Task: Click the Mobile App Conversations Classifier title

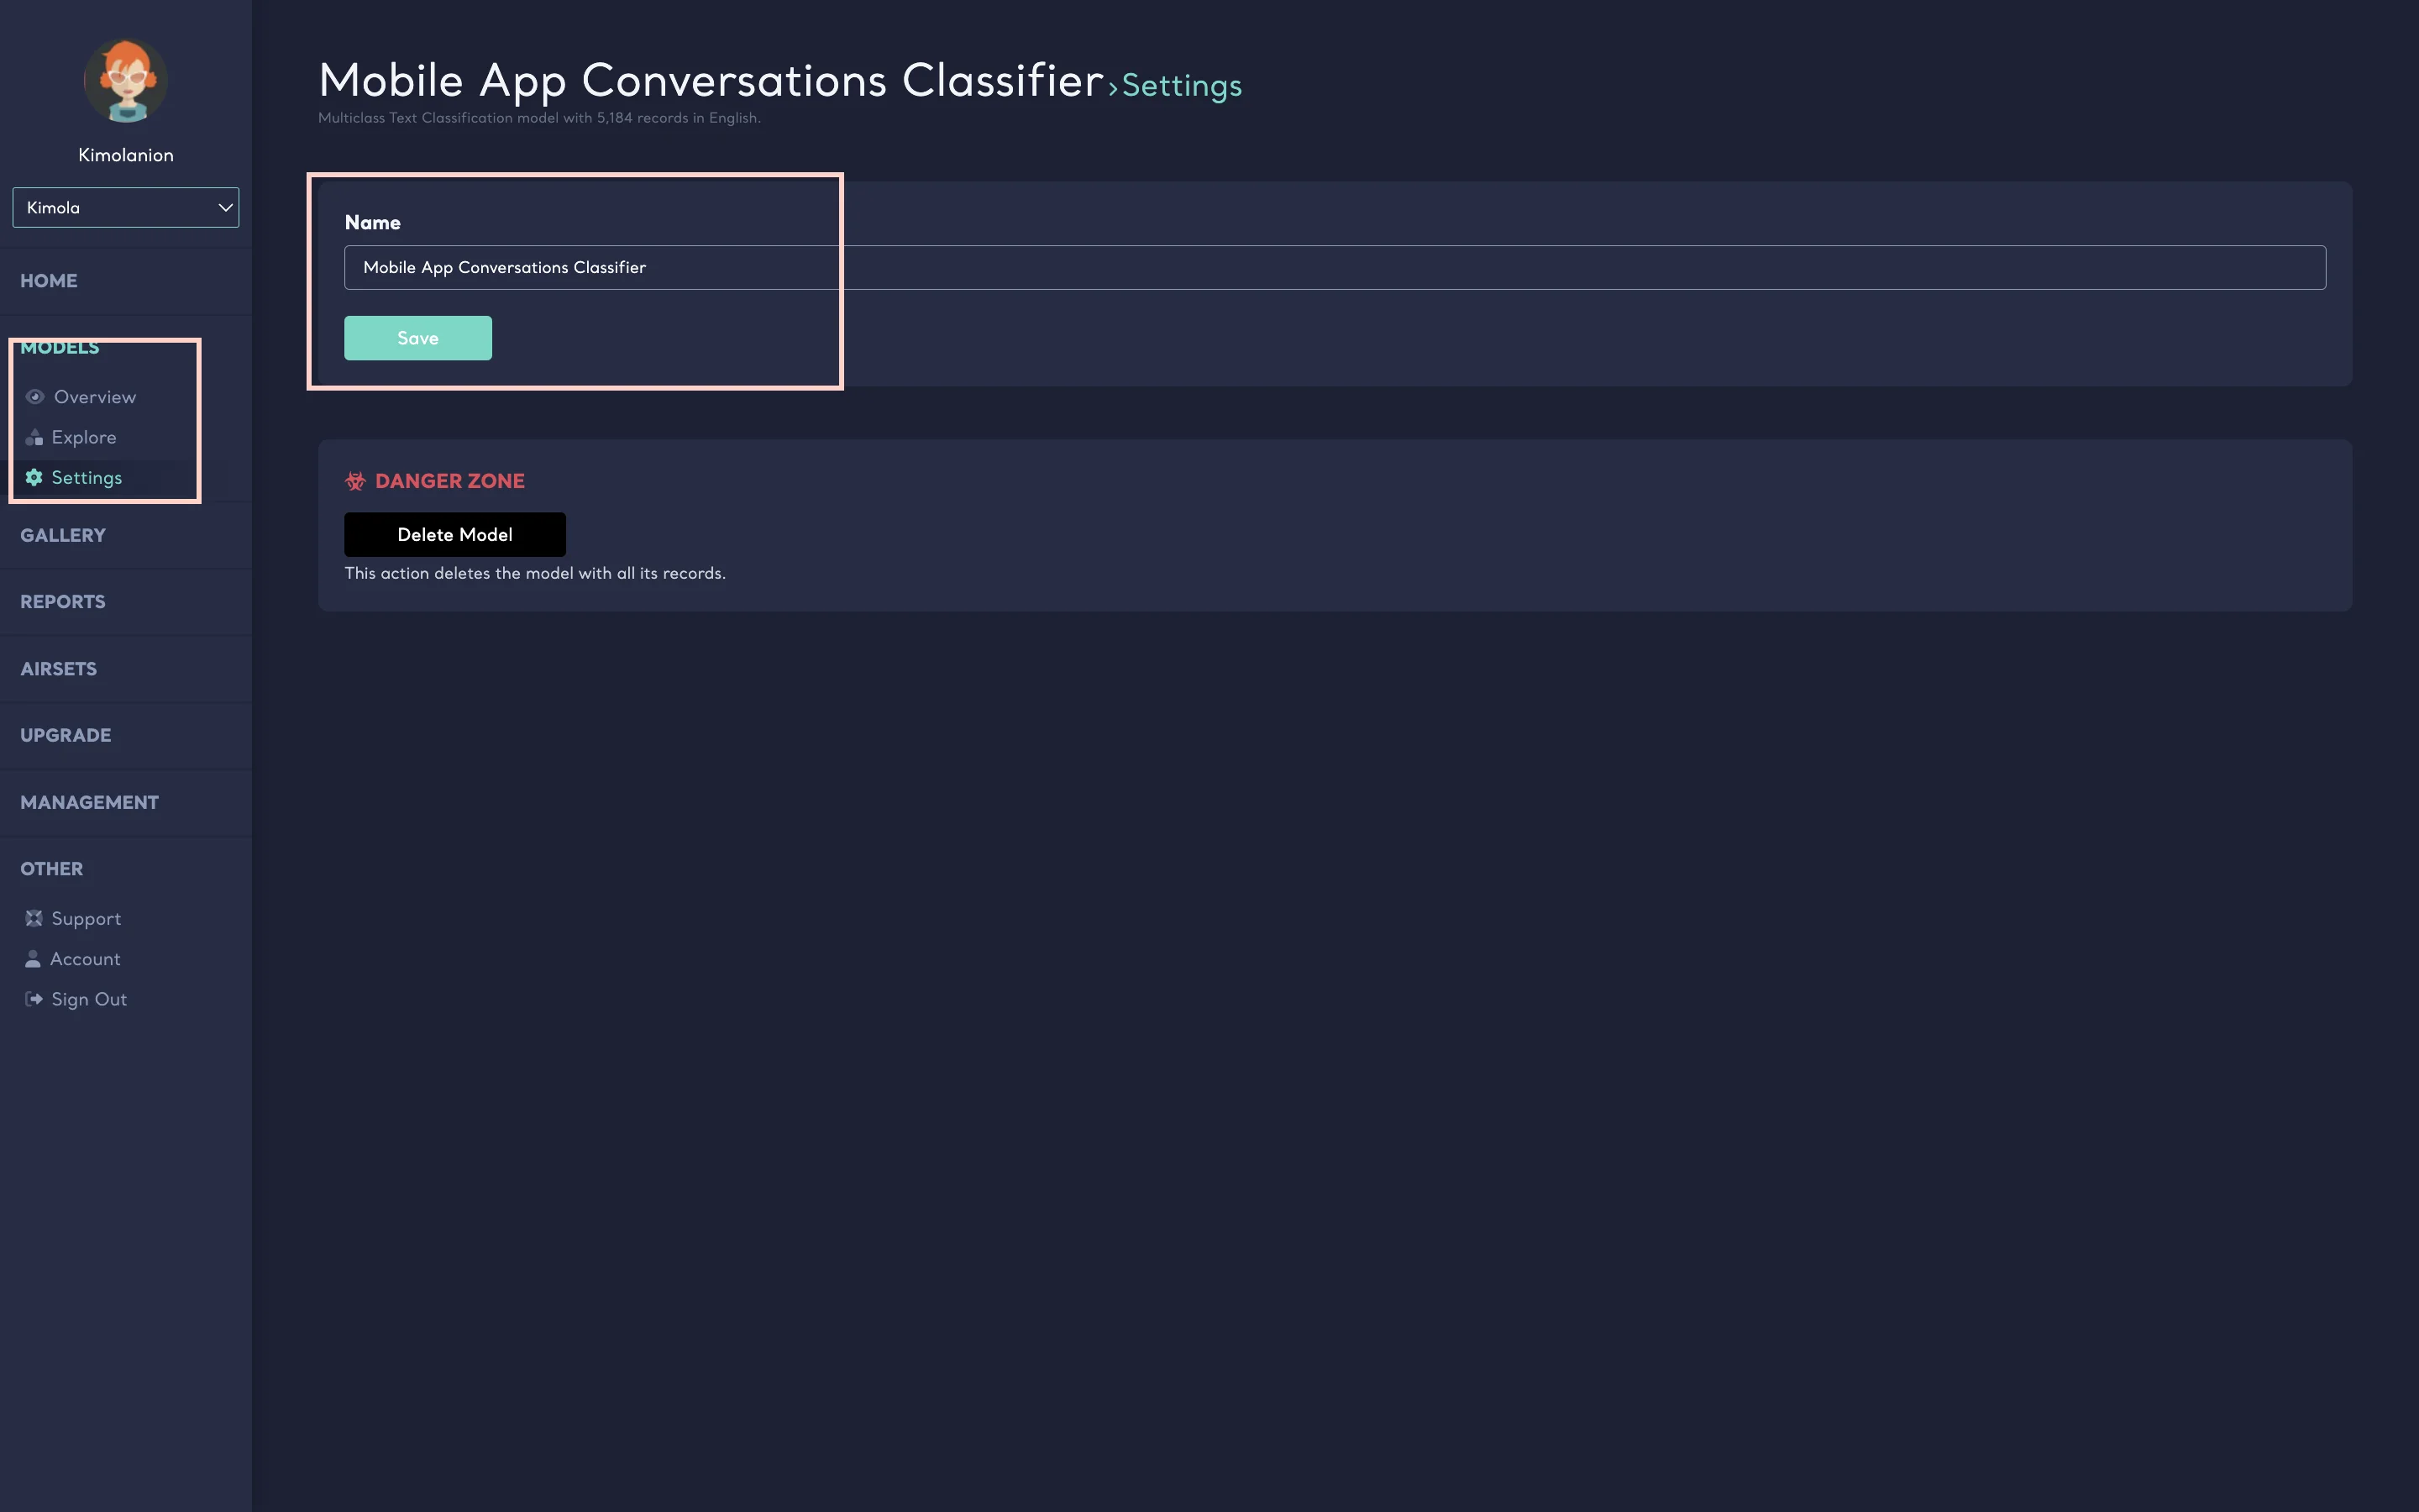Action: (x=710, y=81)
